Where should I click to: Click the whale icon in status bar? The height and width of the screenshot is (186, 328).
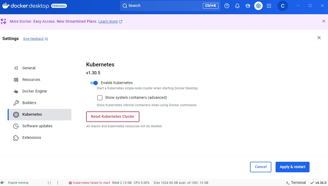point(2,182)
